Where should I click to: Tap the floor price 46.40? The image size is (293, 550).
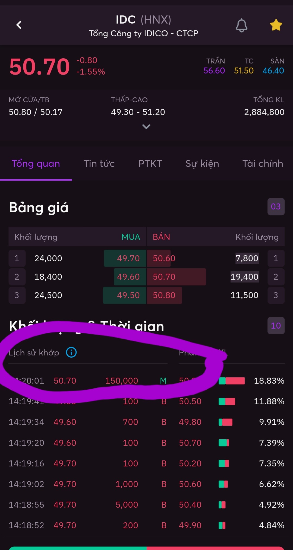pos(273,71)
